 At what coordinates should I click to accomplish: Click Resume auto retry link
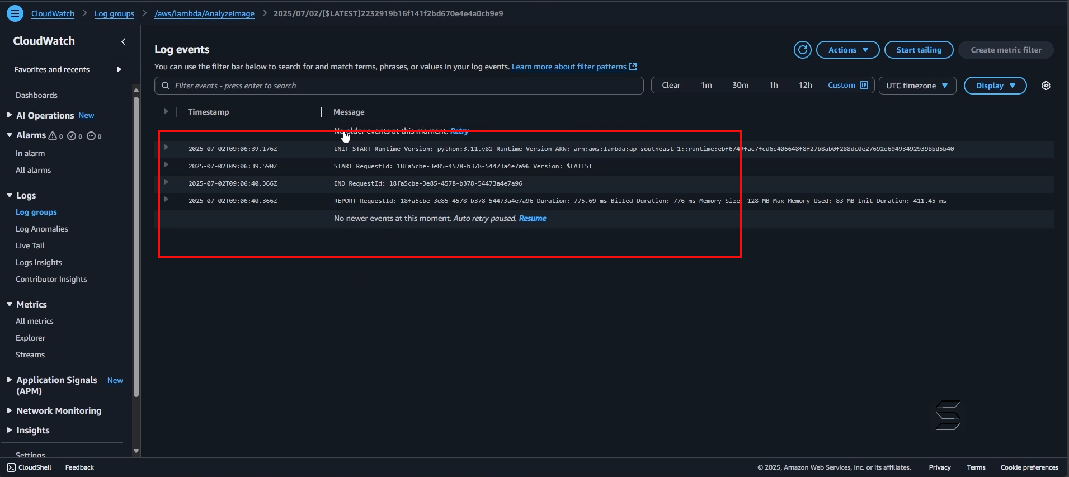[533, 219]
